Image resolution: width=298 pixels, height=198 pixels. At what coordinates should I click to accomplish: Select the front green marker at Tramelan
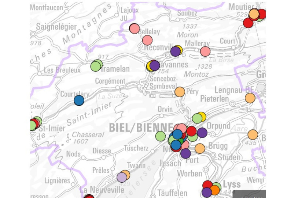[x=96, y=66]
